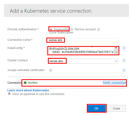Click the KubeConfig textarea down scroll arrow
The height and width of the screenshot is (115, 129).
coord(116,48)
